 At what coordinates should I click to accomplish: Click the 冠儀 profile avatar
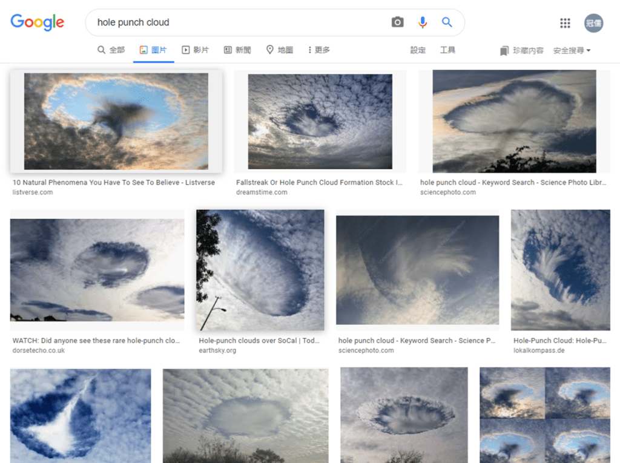tap(593, 23)
